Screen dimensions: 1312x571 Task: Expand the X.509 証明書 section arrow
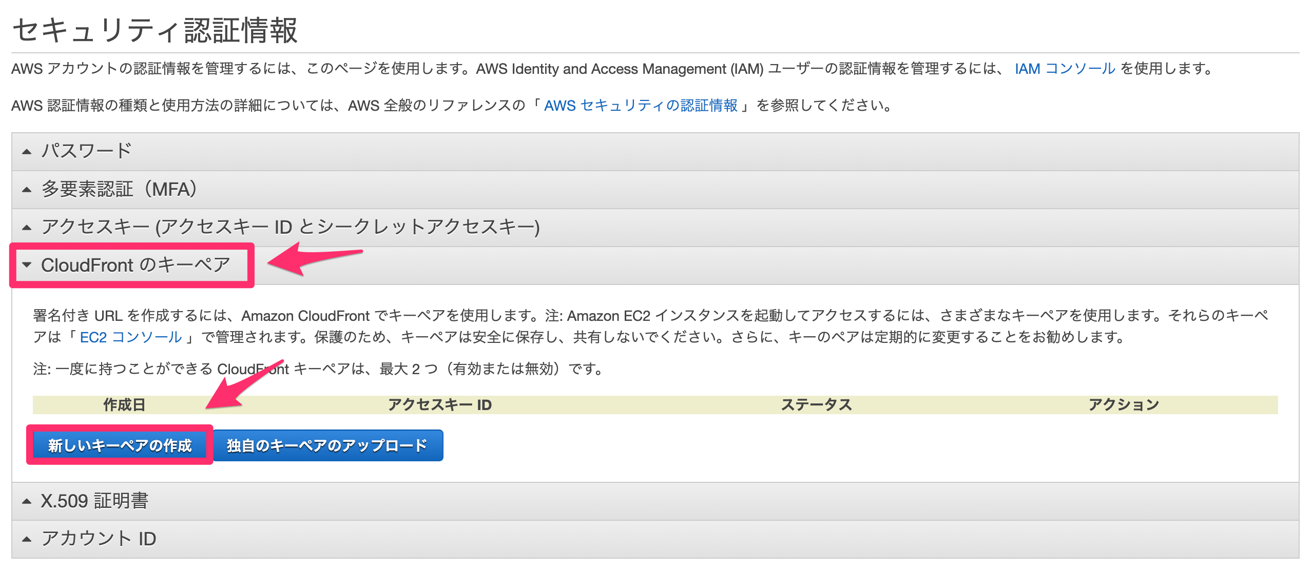27,501
